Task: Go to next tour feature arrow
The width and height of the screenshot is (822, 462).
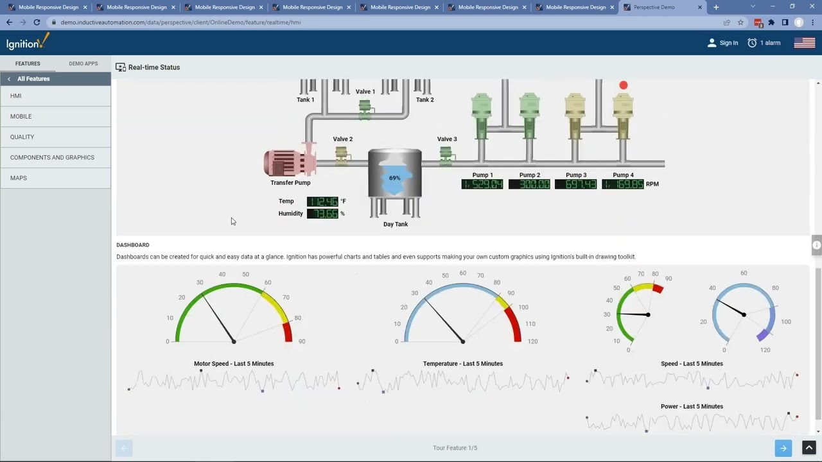Action: [x=783, y=448]
